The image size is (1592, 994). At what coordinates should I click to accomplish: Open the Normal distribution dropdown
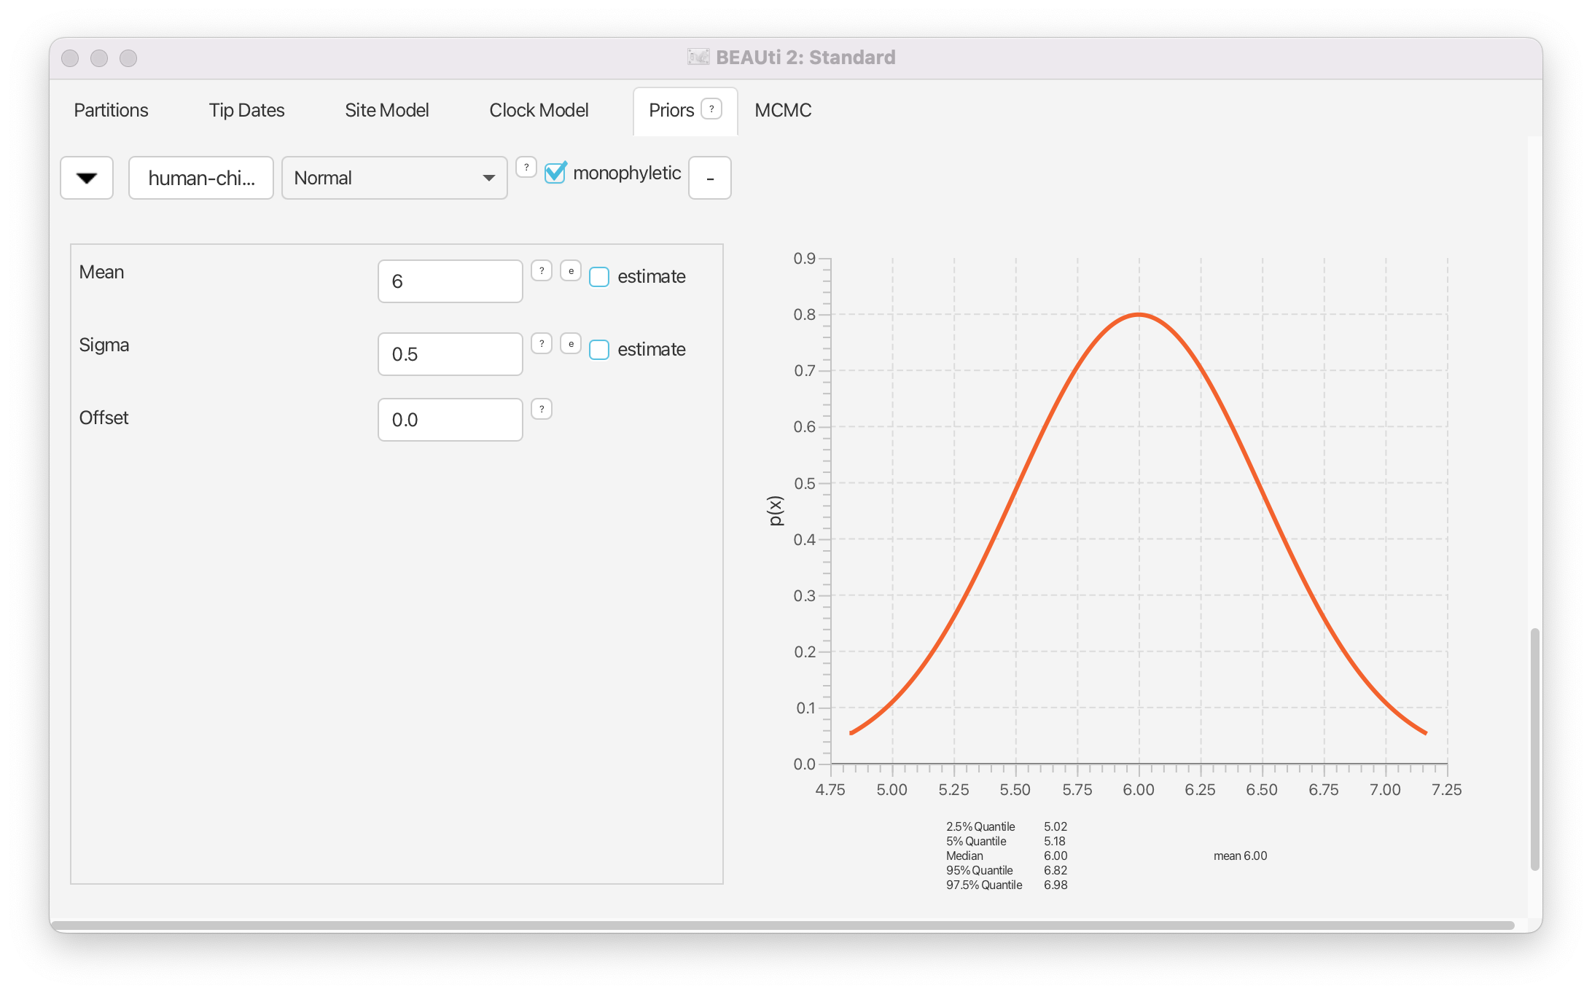coord(394,178)
